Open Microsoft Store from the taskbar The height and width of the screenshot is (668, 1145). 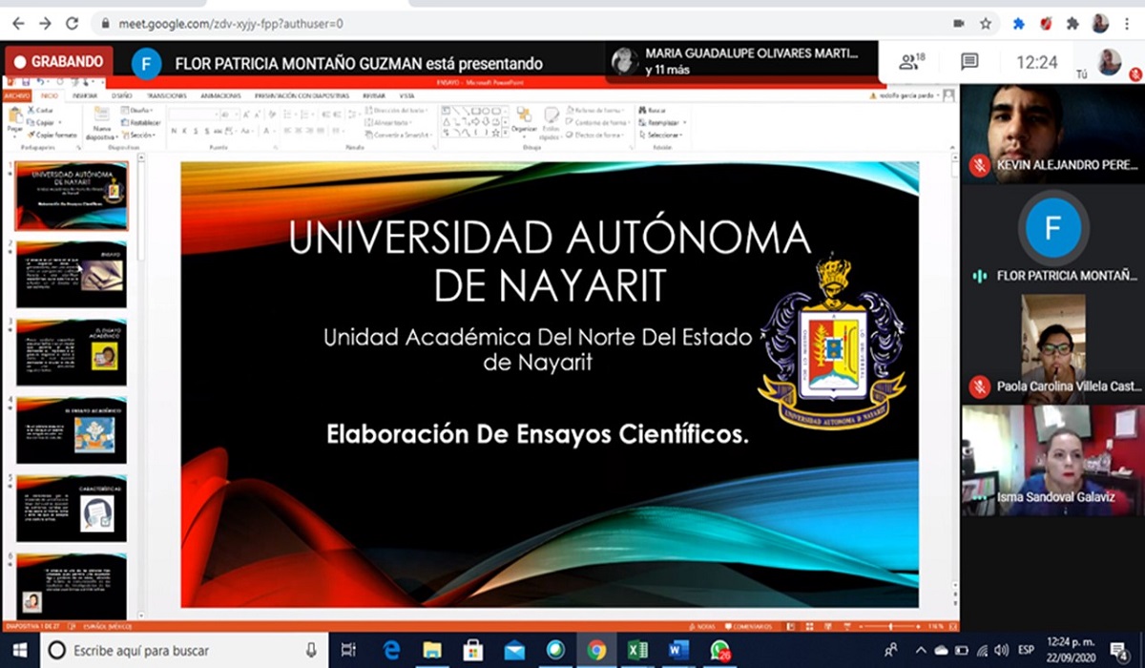click(x=472, y=650)
